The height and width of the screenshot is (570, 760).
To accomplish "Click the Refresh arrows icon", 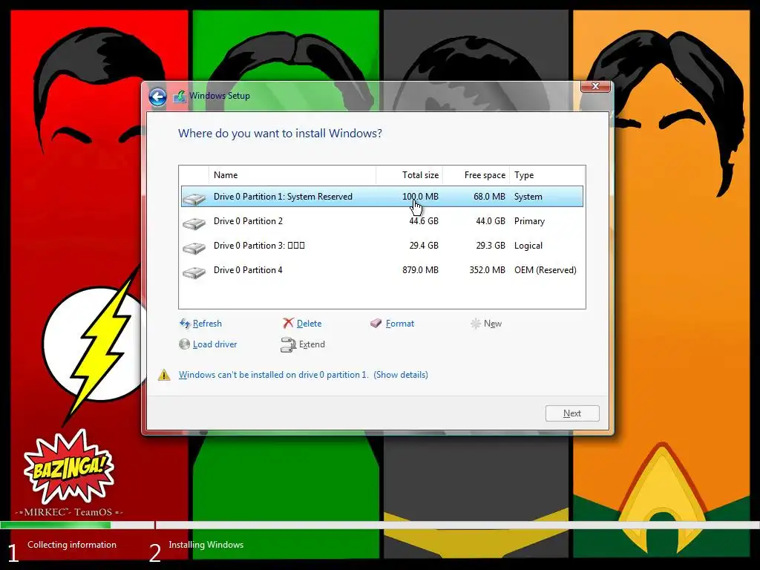I will point(185,324).
